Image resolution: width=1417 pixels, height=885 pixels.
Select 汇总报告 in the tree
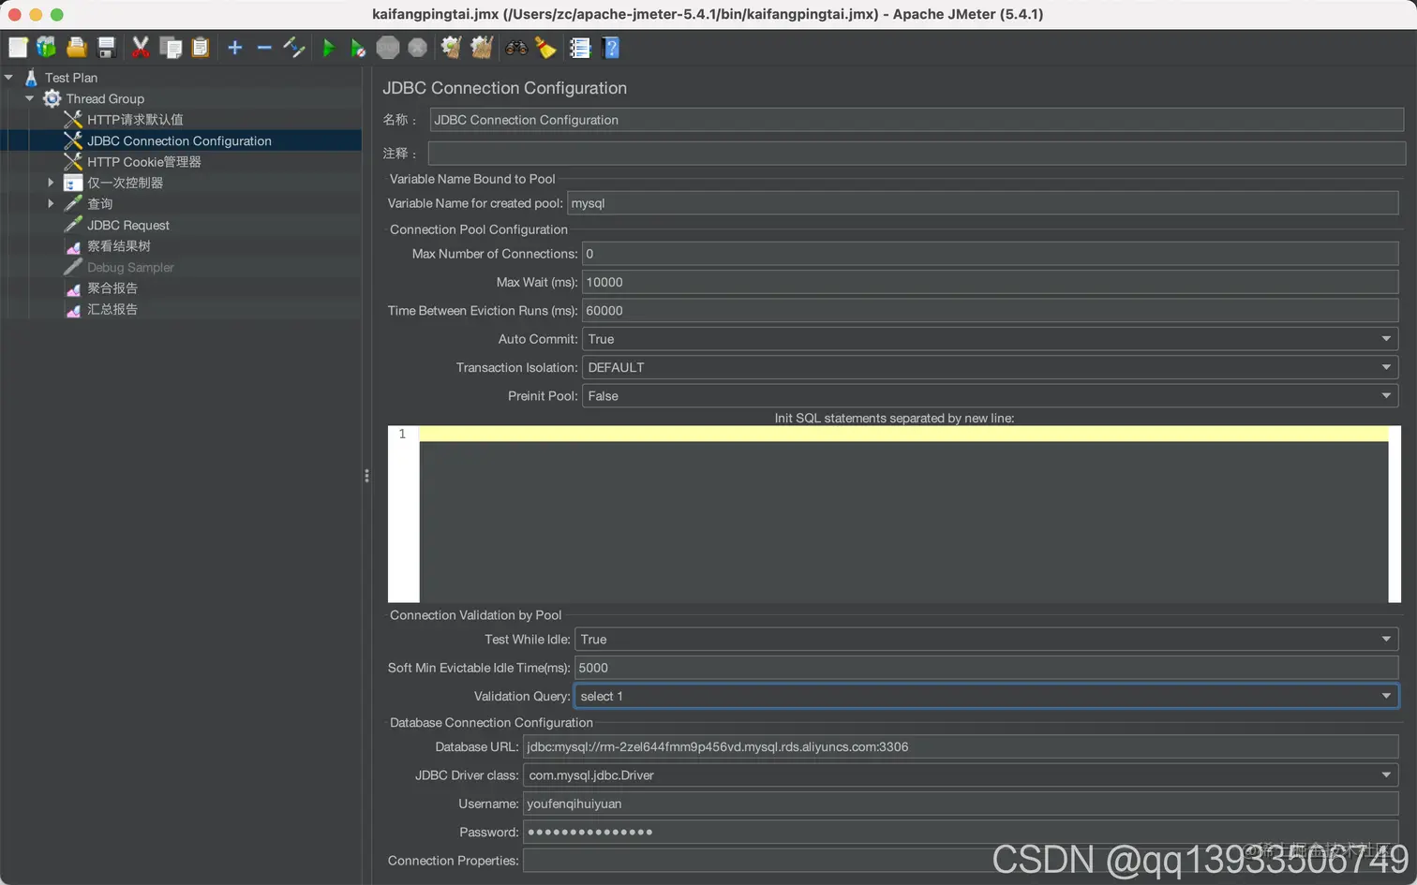coord(112,309)
